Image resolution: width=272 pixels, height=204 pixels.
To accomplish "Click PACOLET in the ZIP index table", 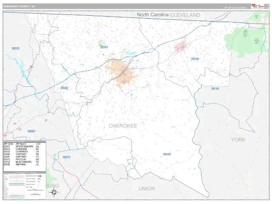I will (21, 159).
